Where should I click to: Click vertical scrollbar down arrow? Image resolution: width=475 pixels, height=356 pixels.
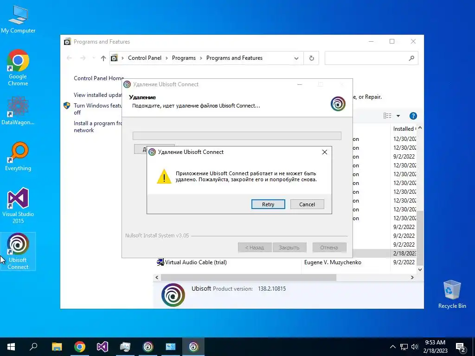(420, 269)
